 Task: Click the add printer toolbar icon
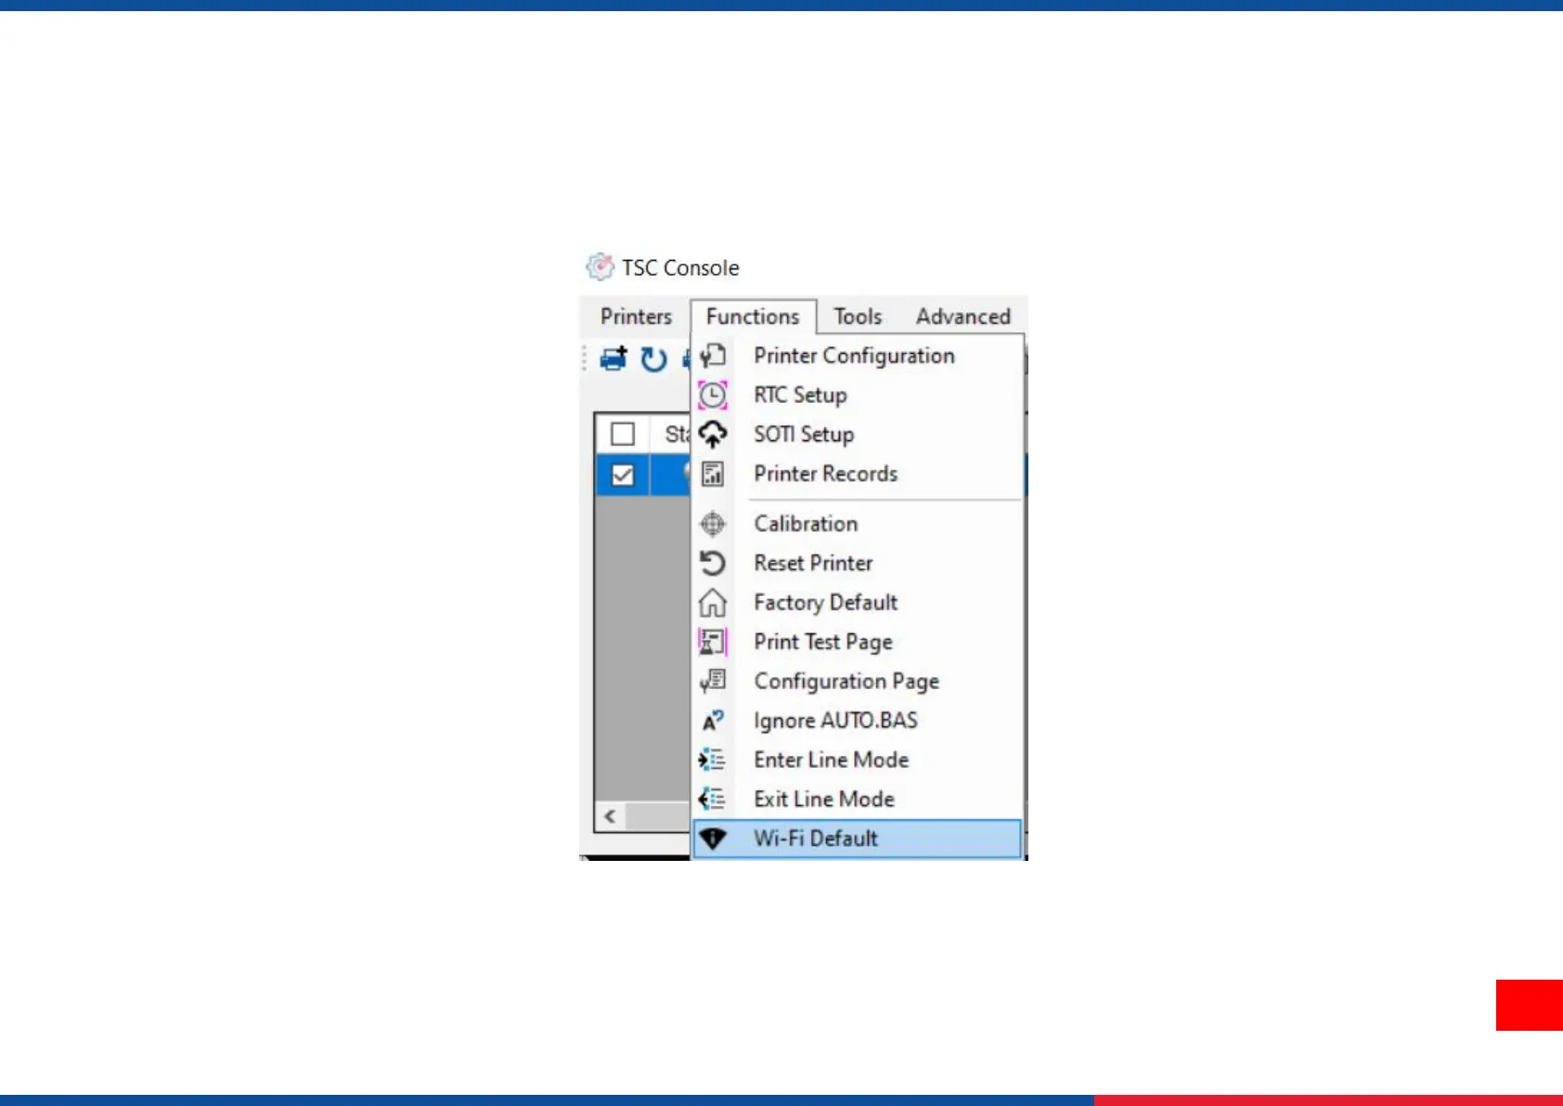coord(614,358)
